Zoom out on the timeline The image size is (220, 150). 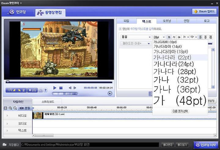coord(15,108)
